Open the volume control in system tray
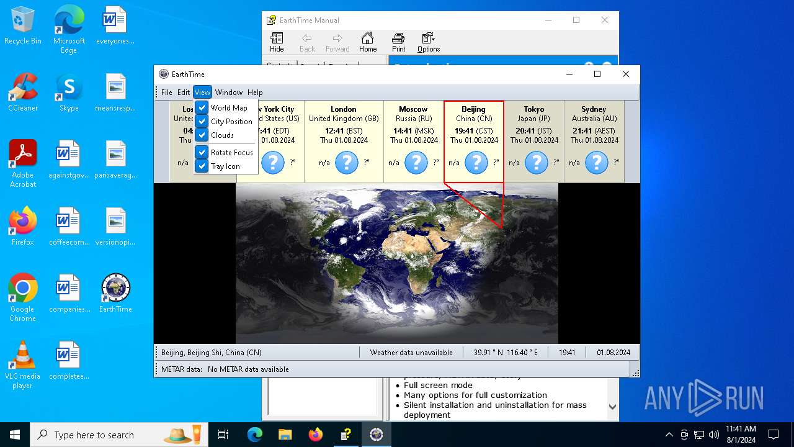Image resolution: width=794 pixels, height=447 pixels. (x=714, y=435)
